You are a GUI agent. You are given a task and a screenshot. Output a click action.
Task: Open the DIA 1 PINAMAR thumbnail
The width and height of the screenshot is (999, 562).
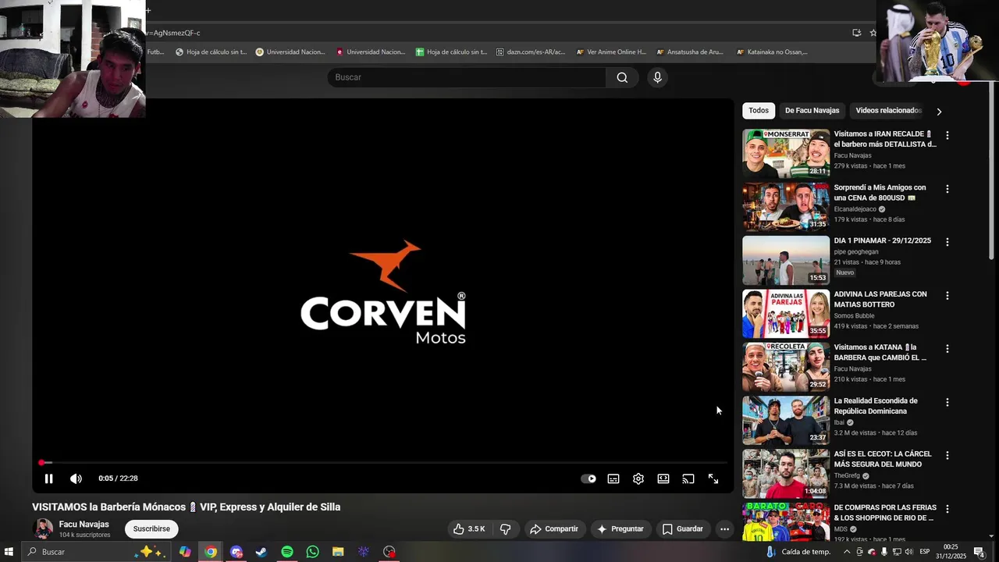click(x=786, y=261)
